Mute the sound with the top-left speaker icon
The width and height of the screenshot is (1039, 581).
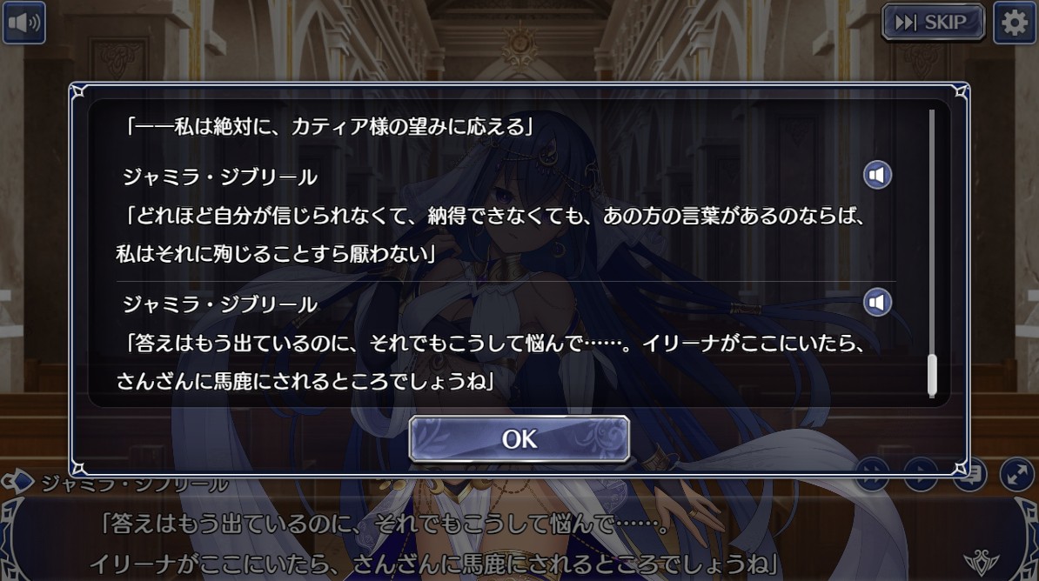tap(23, 23)
